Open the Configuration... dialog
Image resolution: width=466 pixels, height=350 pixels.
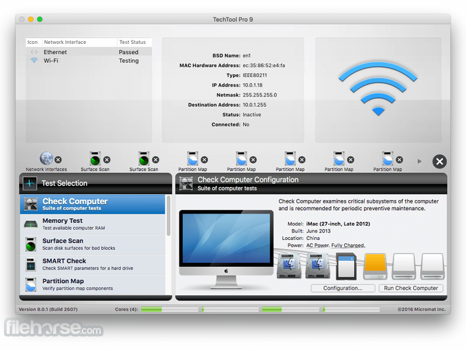pos(342,288)
